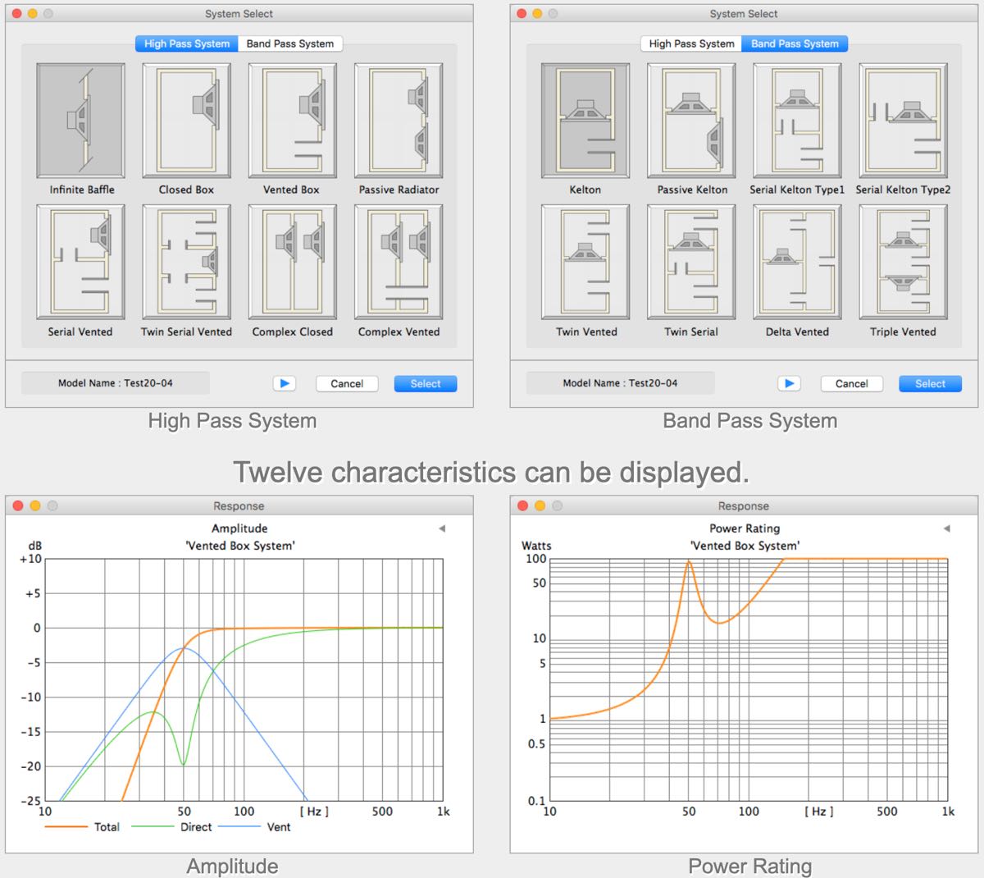Pick the Vented Box enclosure icon
The height and width of the screenshot is (878, 984).
[292, 120]
